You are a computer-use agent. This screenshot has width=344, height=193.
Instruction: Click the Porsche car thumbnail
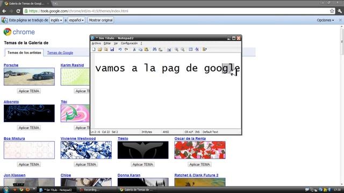[x=29, y=77]
